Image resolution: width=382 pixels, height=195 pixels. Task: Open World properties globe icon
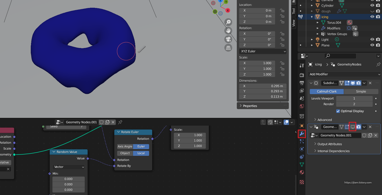[x=302, y=106]
